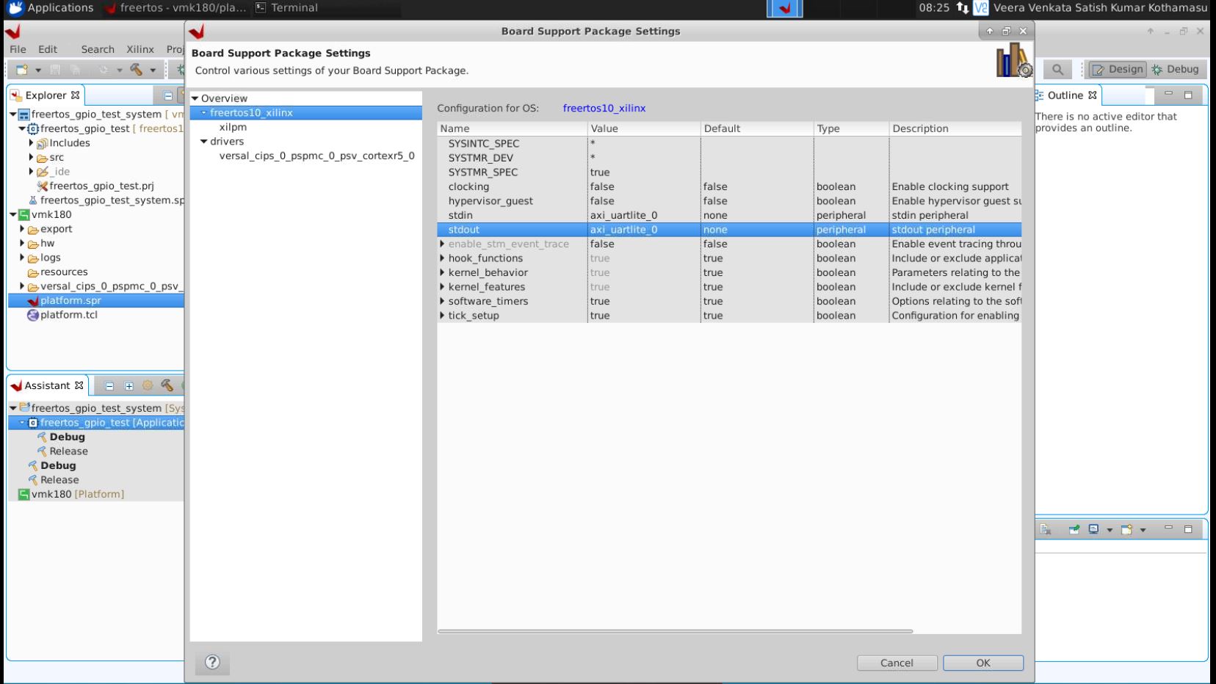Screen dimensions: 1216x684
Task: Click the build hammer icon in main toolbar
Action: click(x=137, y=70)
